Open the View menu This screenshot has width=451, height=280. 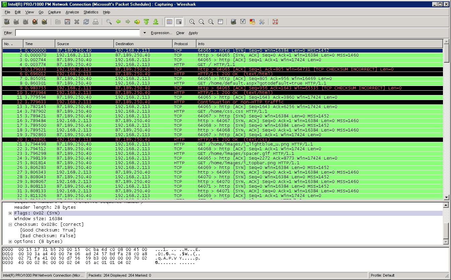click(x=30, y=12)
